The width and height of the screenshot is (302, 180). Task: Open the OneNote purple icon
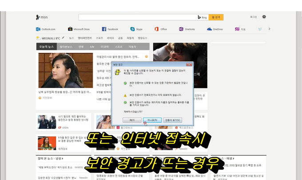pyautogui.click(x=181, y=29)
